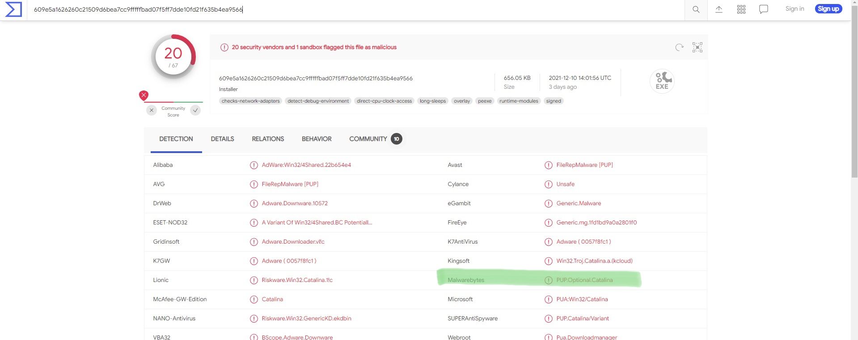
Task: Click the search magnifier icon
Action: tap(696, 9)
